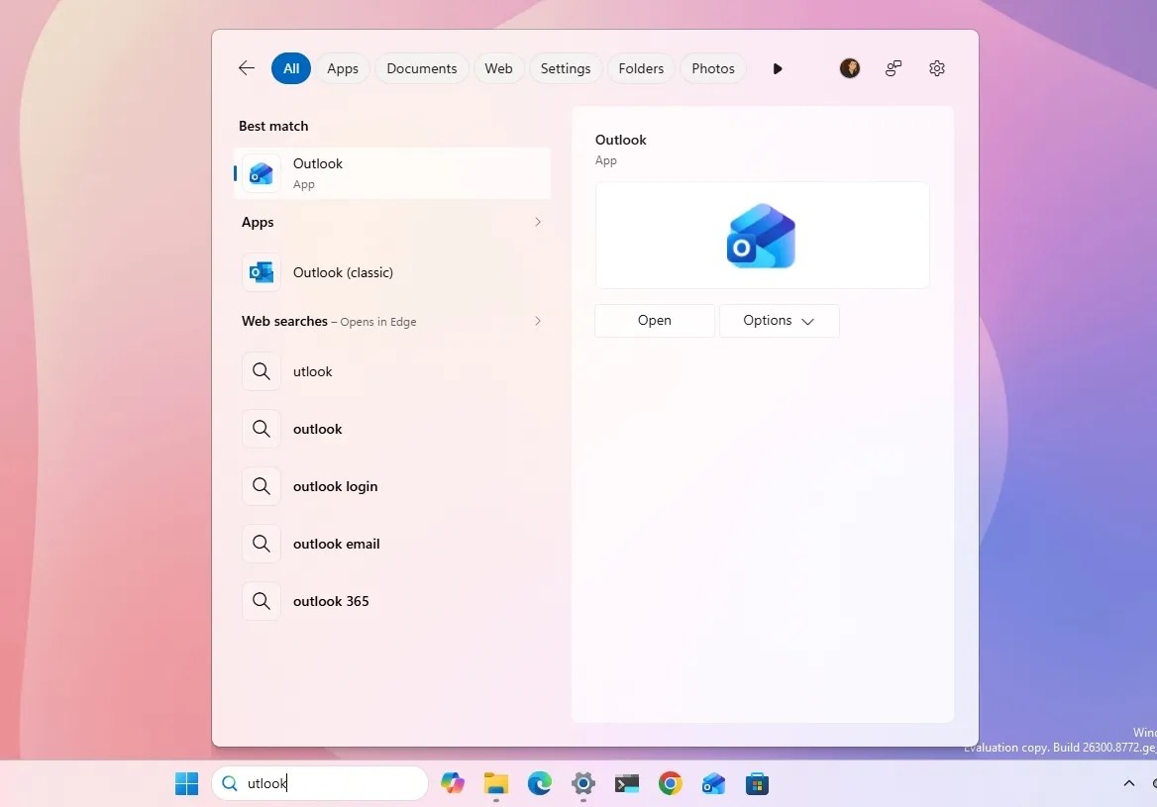Viewport: 1157px width, 807px height.
Task: Switch to the Photos filter tab
Action: coord(713,68)
